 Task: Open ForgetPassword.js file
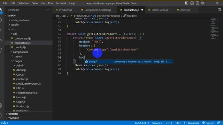click(27, 93)
